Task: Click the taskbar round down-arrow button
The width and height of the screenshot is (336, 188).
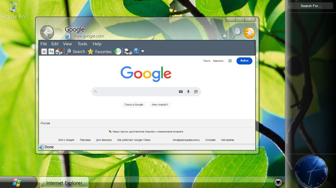Action: click(278, 182)
